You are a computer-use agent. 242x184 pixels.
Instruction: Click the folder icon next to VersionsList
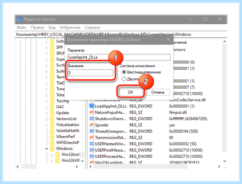52,119
